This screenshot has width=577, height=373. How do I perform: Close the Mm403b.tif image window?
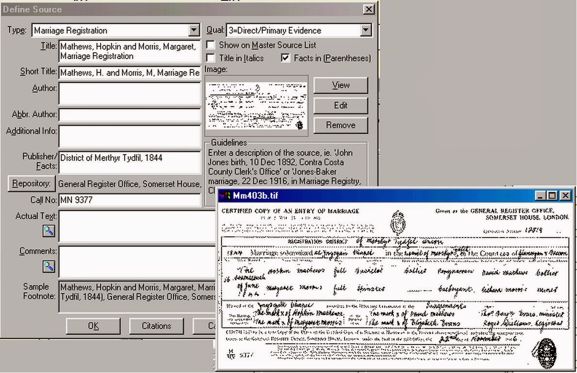565,195
